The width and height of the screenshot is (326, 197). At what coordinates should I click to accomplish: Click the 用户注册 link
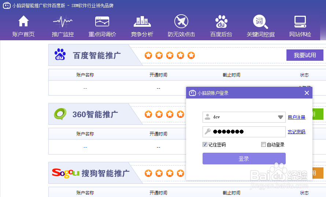coord(296,117)
